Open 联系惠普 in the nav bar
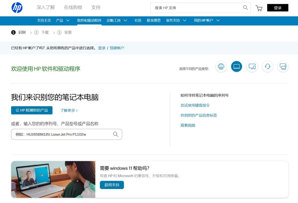The height and width of the screenshot is (203, 298). tap(154, 21)
